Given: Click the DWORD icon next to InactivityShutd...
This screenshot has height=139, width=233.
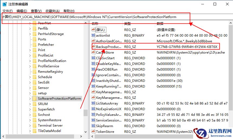Looking at the screenshot, I should [93, 81].
